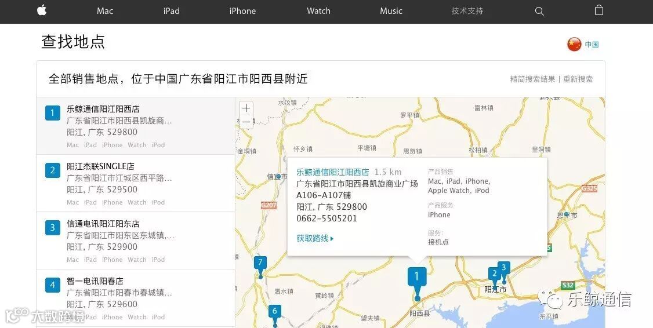Click phone number 0662-5505201

(326, 218)
